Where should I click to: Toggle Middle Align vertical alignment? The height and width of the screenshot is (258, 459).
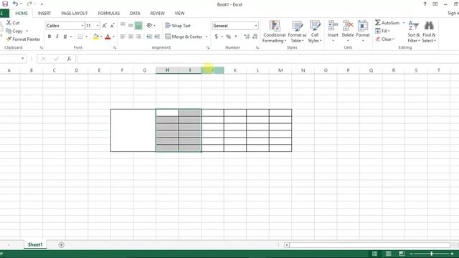point(131,26)
